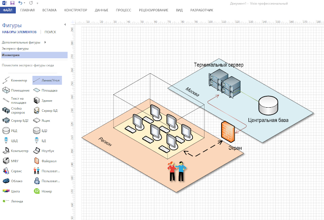Choose the Номер number shape
324x220 pixels.
coord(43,191)
